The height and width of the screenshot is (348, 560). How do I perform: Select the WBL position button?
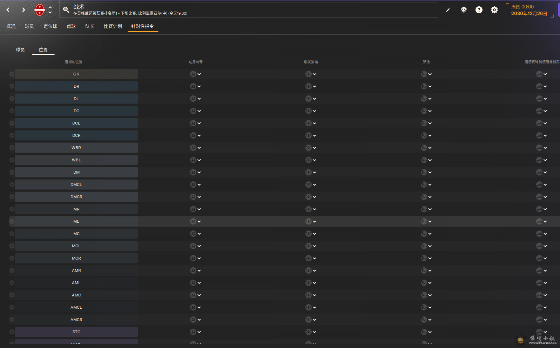76,160
